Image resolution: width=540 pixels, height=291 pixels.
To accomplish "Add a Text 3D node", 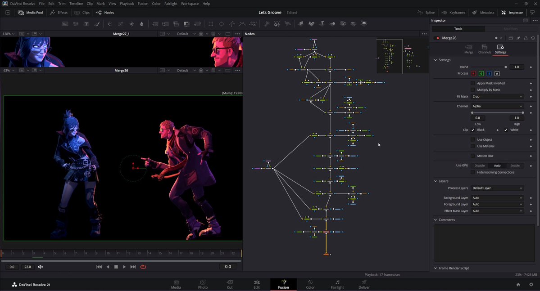I will (x=322, y=24).
